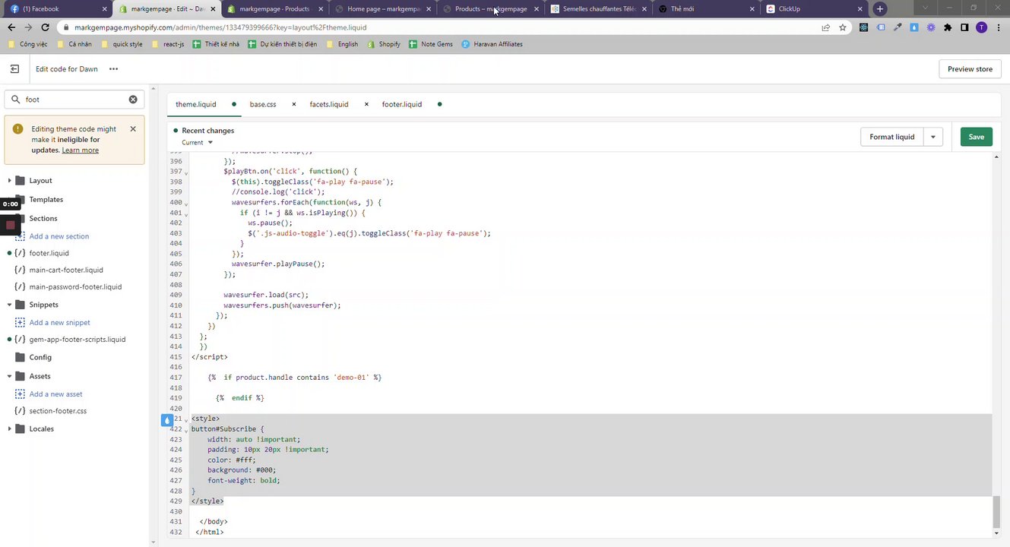Open the Haravan Affiliates bookmark
The image size is (1010, 547).
coord(491,44)
